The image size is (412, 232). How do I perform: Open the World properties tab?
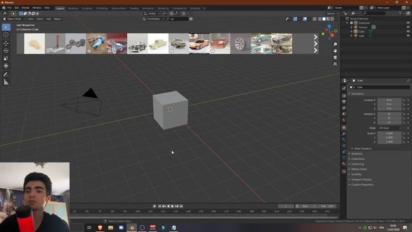(344, 120)
